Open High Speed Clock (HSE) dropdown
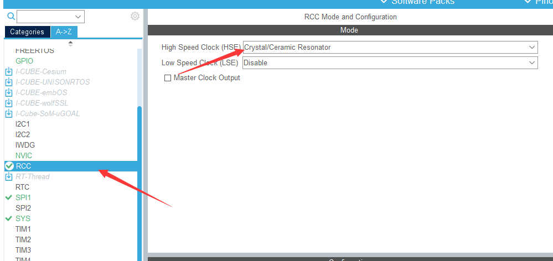This screenshot has height=261, width=553. (x=390, y=47)
